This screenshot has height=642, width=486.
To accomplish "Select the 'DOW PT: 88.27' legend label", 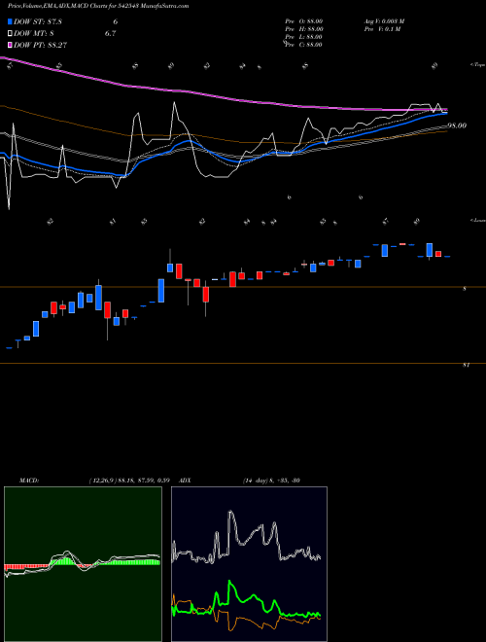I will click(41, 45).
